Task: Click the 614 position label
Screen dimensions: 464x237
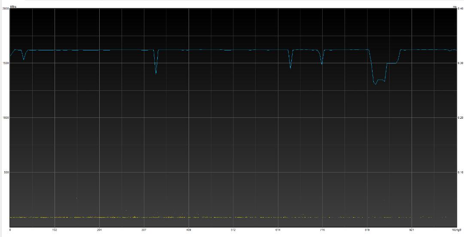Action: (278, 230)
